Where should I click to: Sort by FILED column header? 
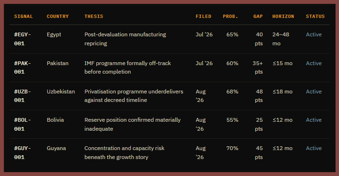point(203,17)
